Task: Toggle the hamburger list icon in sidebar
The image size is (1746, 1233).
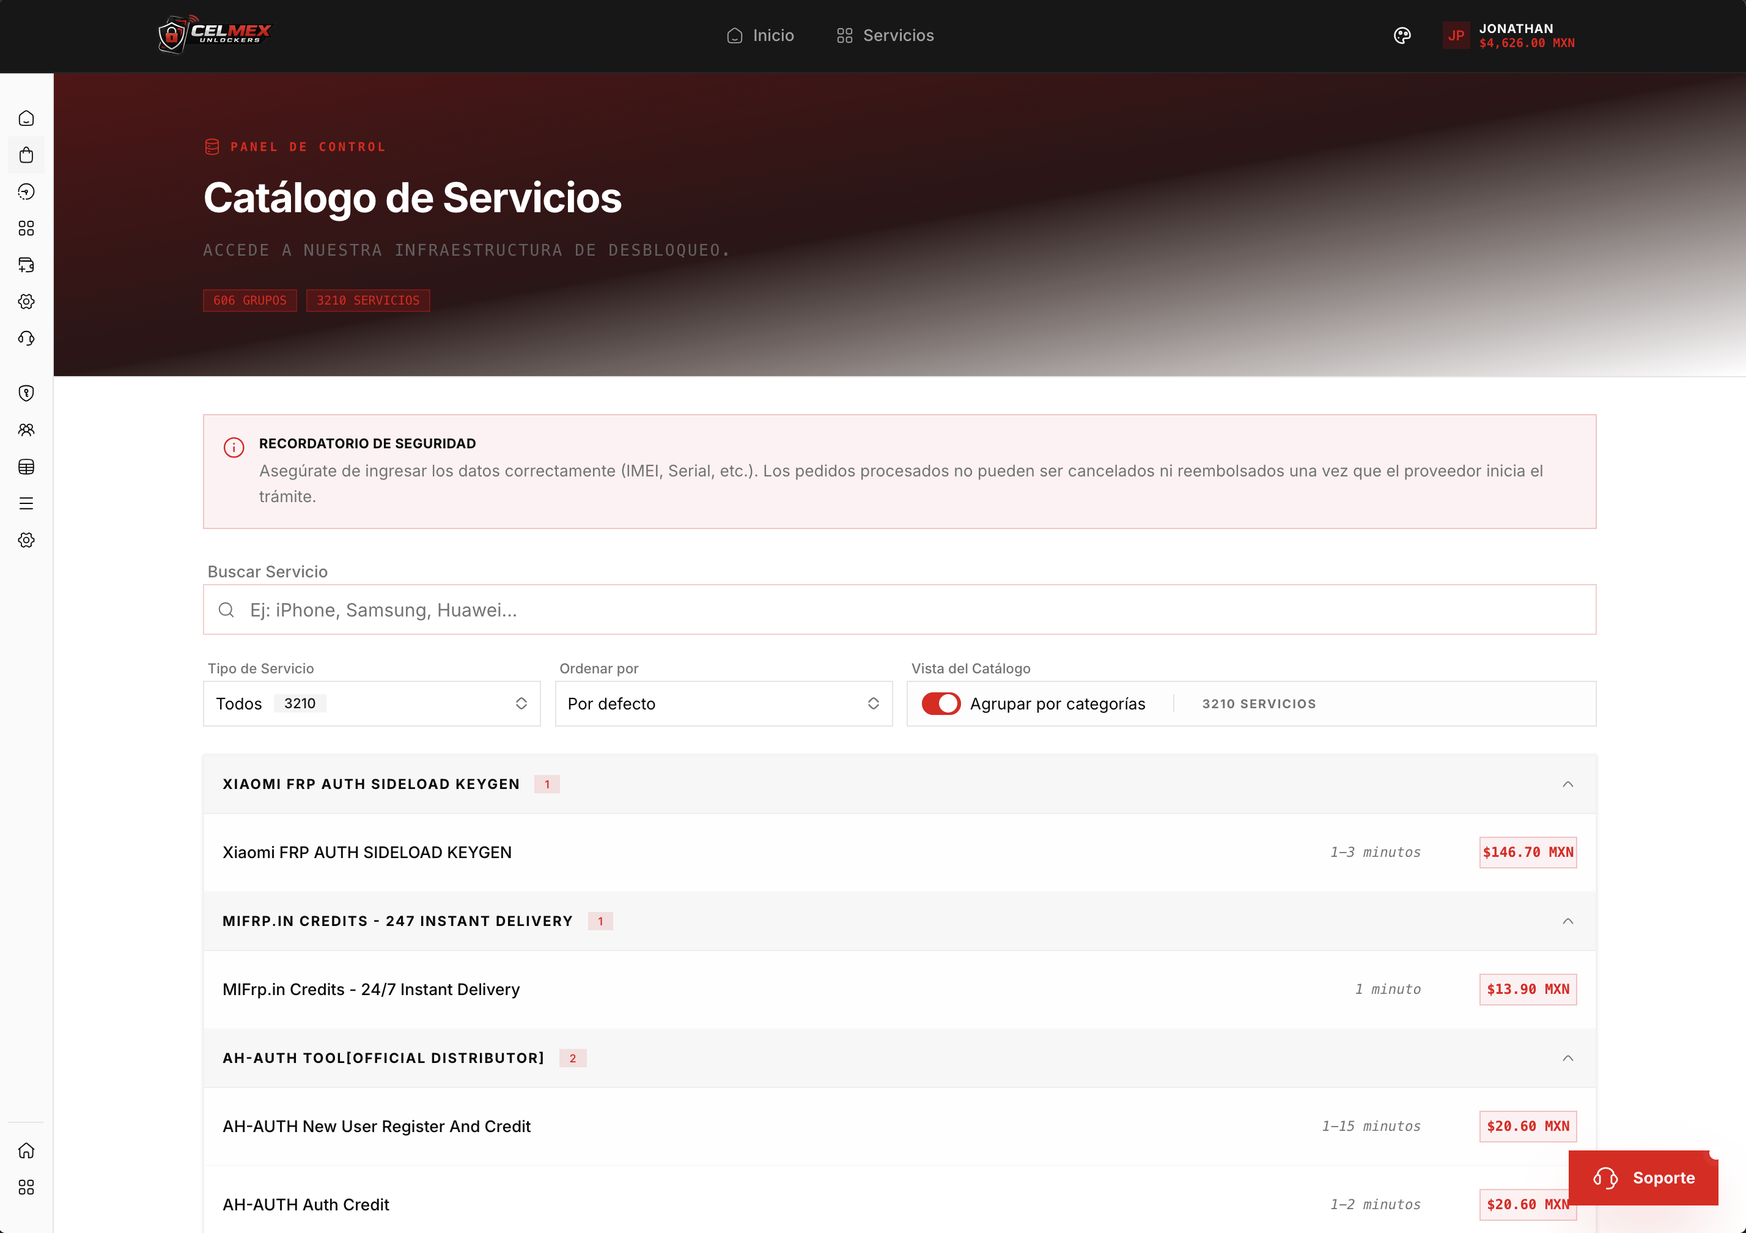Action: point(27,503)
